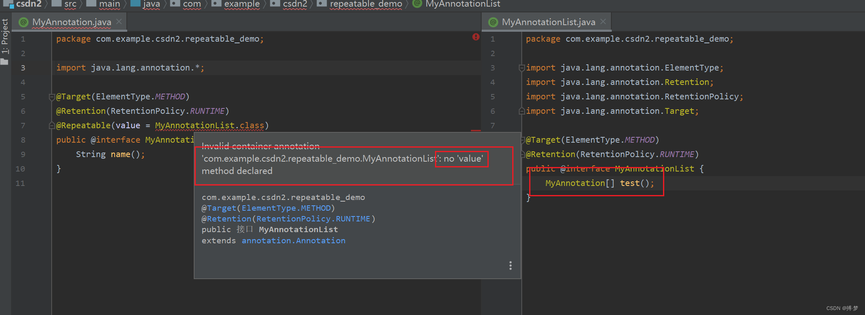Screen dimensions: 865x315
Task: Click the red error stripe mark in left editor
Action: point(476,131)
